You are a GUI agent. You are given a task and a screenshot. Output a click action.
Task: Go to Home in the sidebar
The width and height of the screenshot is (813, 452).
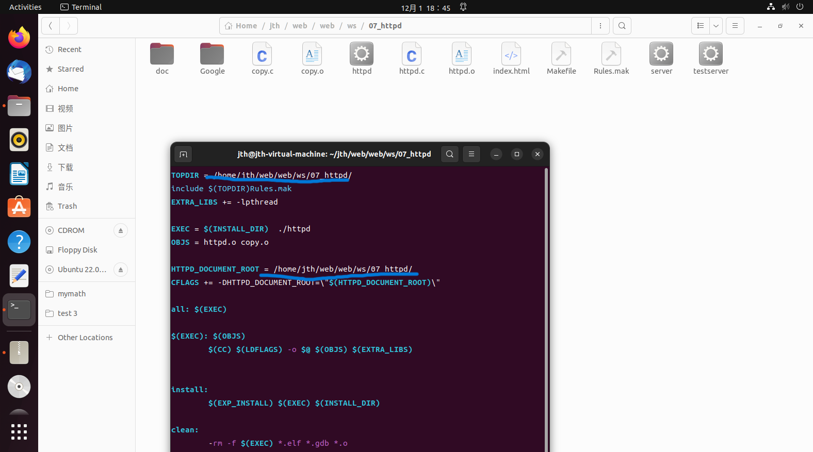87,89
